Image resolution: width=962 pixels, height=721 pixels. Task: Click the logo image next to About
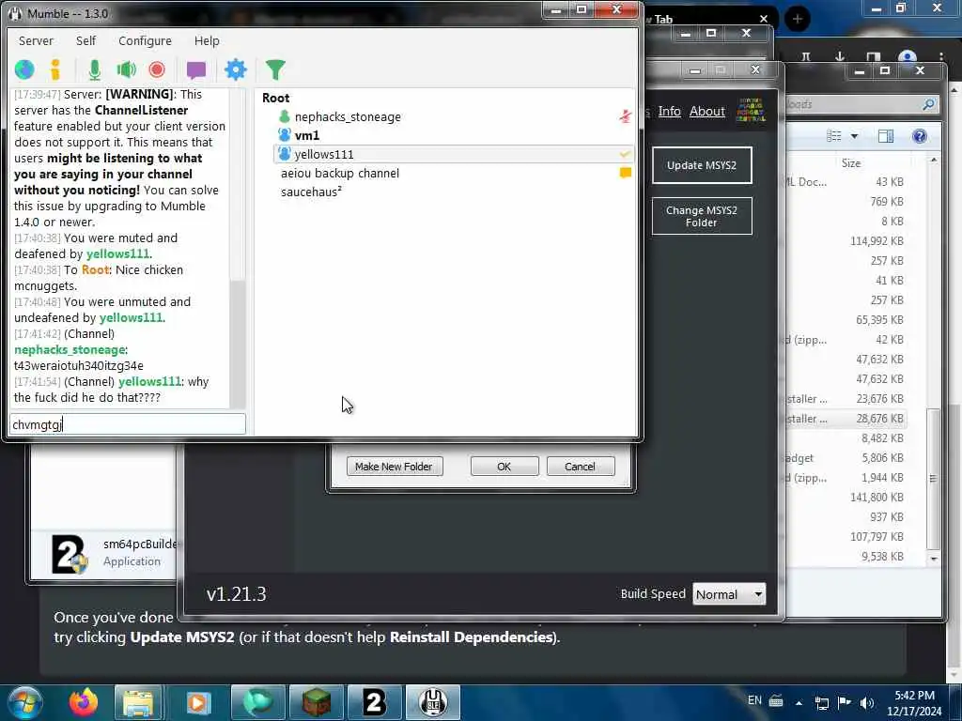pyautogui.click(x=751, y=110)
